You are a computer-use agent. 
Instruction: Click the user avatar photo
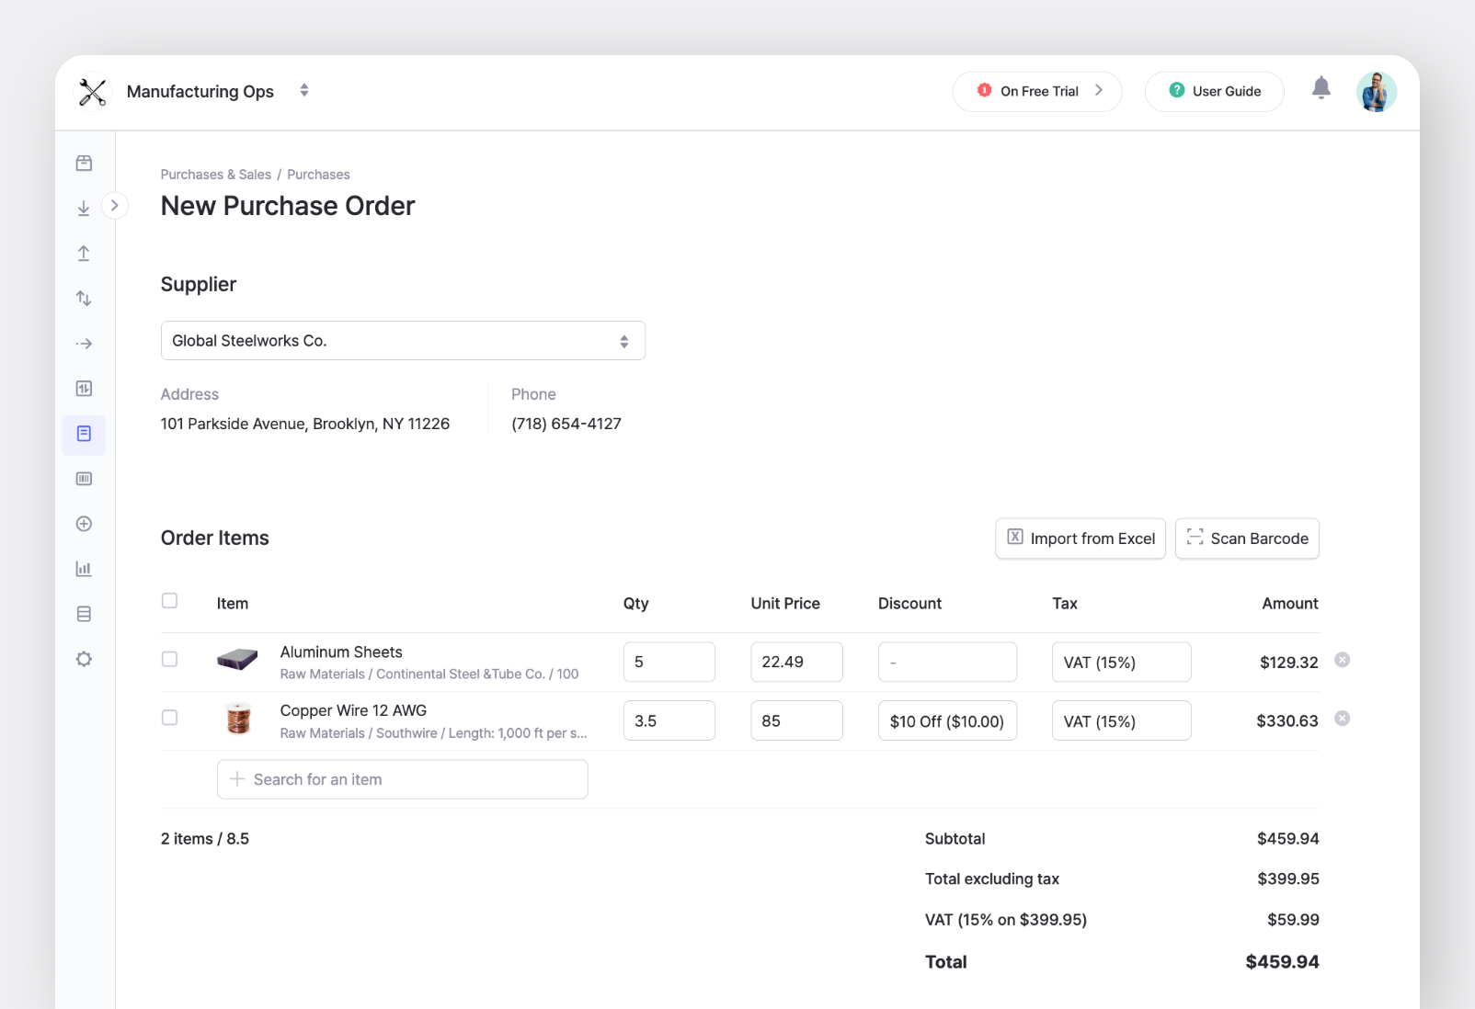[1376, 90]
